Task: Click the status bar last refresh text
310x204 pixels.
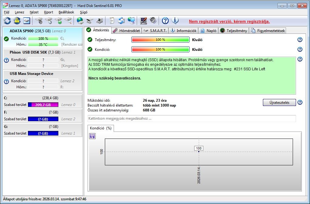Action: click(45, 199)
